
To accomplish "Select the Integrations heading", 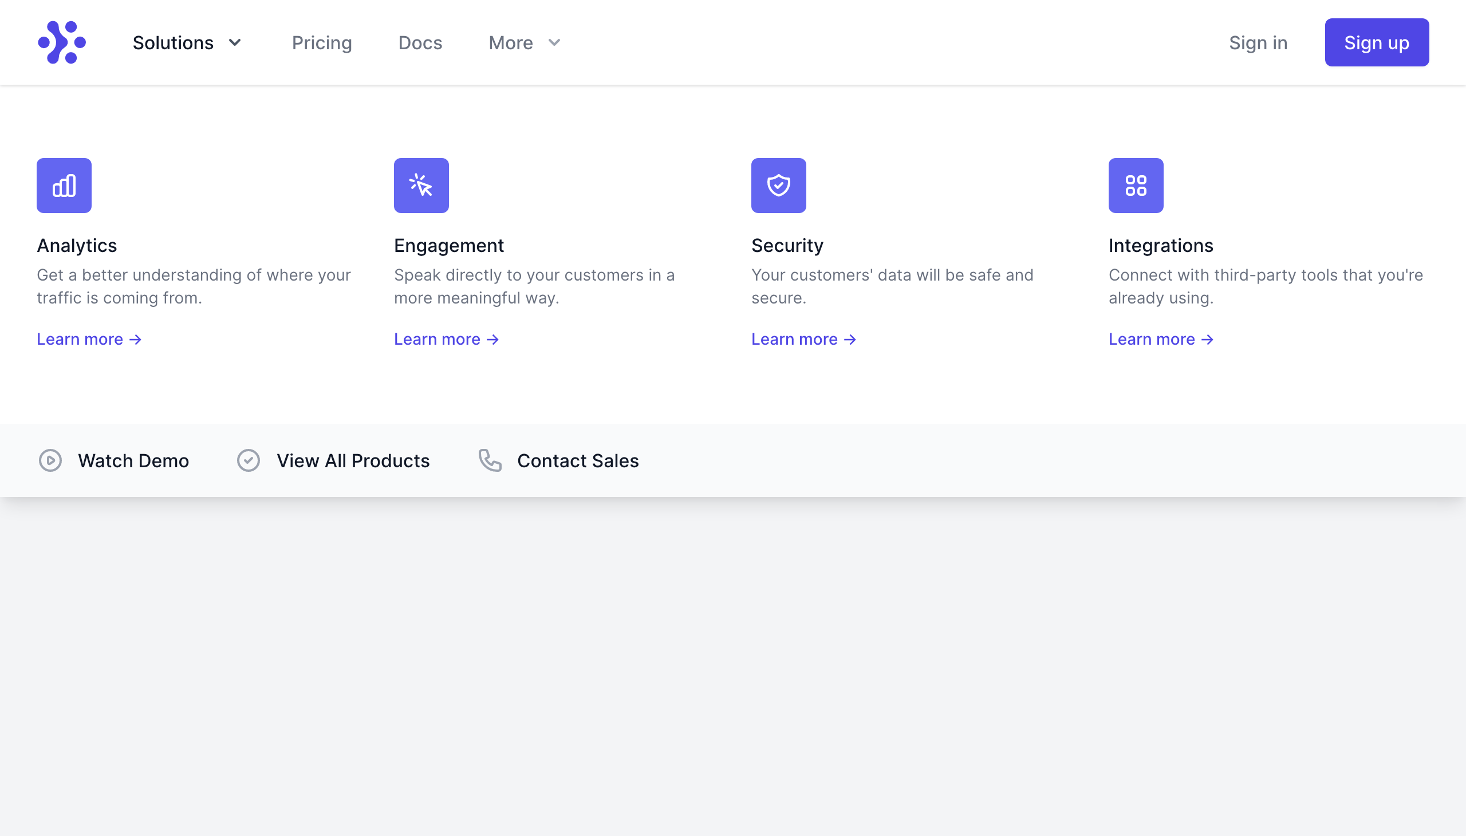I will point(1161,245).
